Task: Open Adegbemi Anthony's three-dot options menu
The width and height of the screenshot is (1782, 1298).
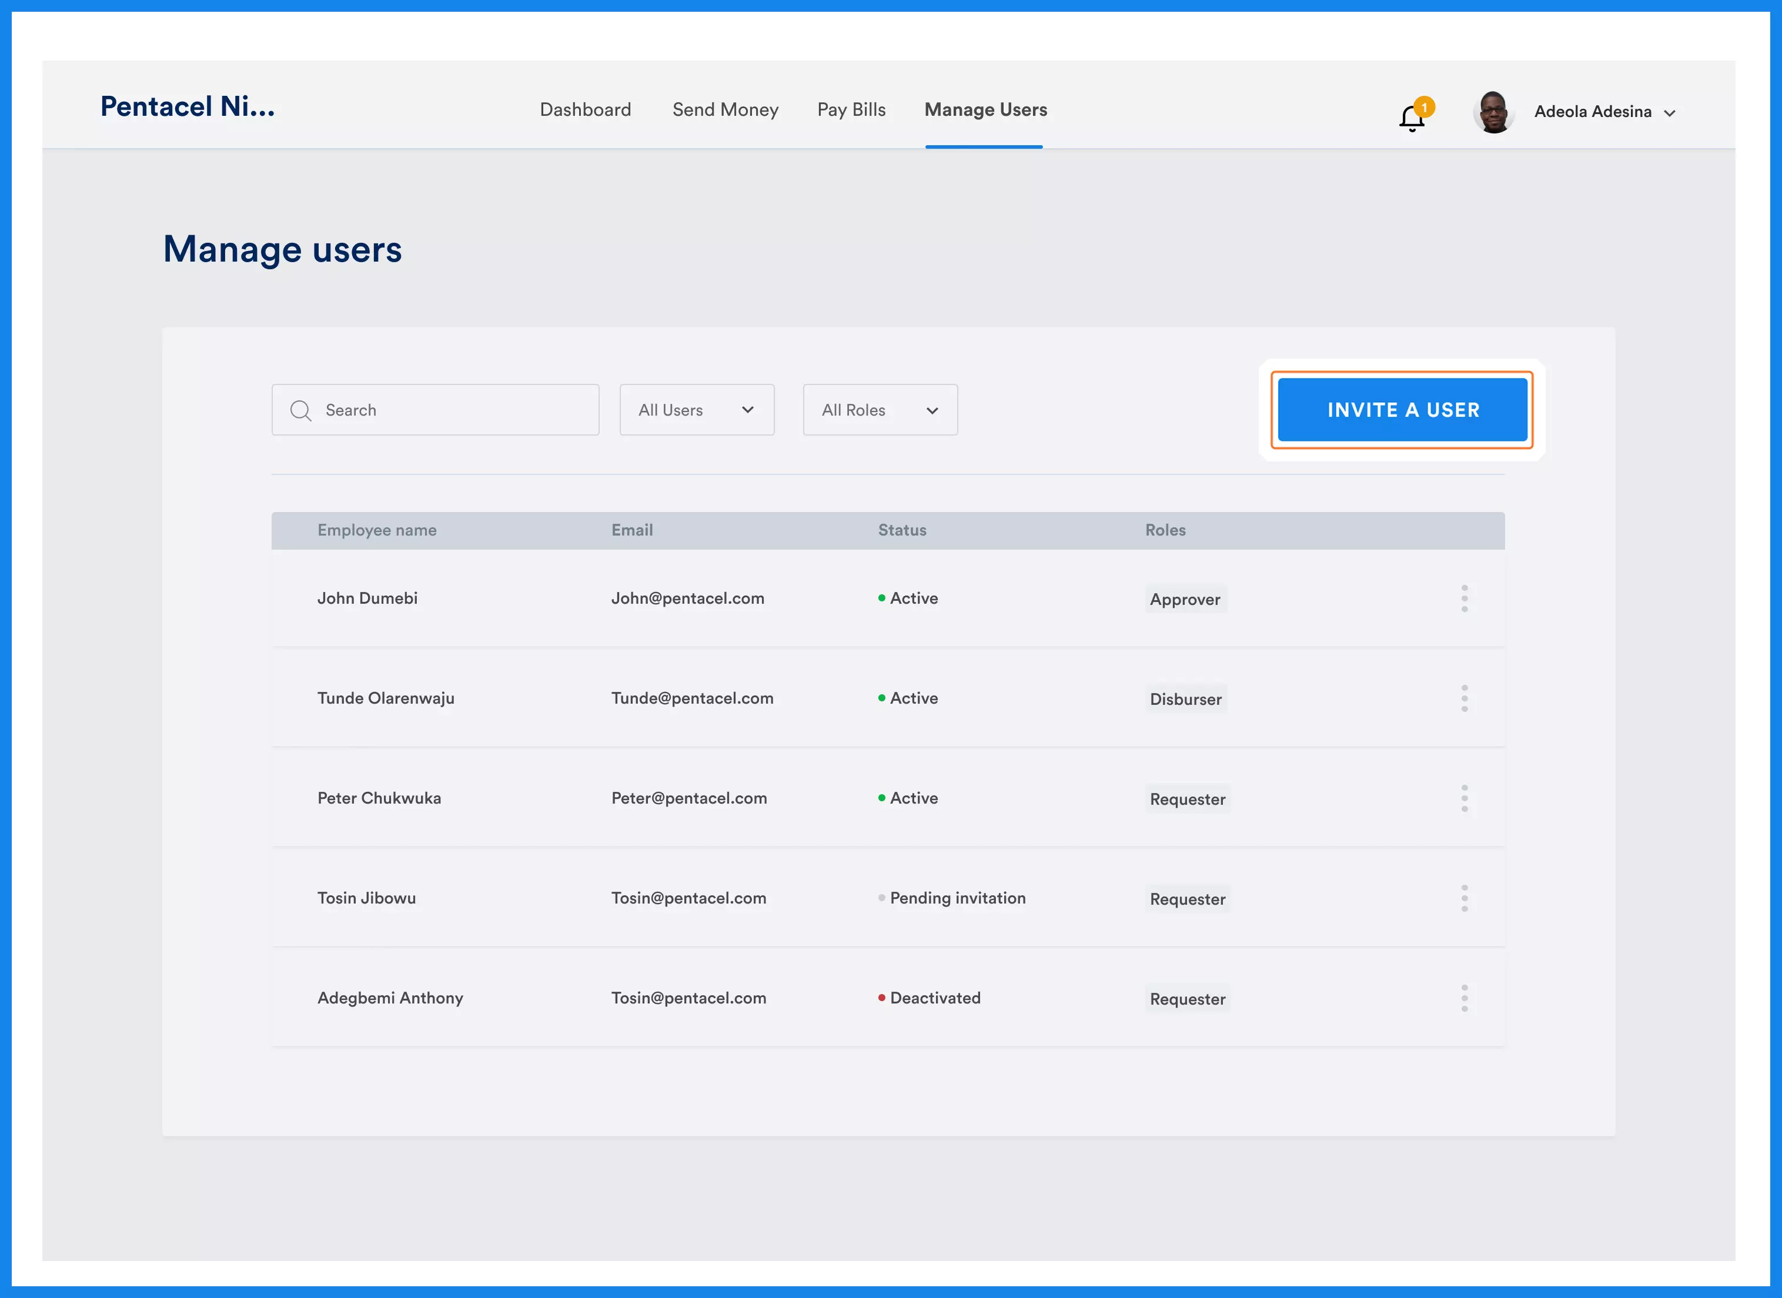Action: coord(1465,998)
